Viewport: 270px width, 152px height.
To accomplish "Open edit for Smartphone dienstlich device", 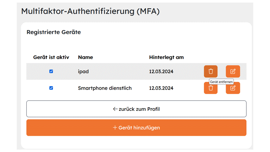I will pos(233,88).
